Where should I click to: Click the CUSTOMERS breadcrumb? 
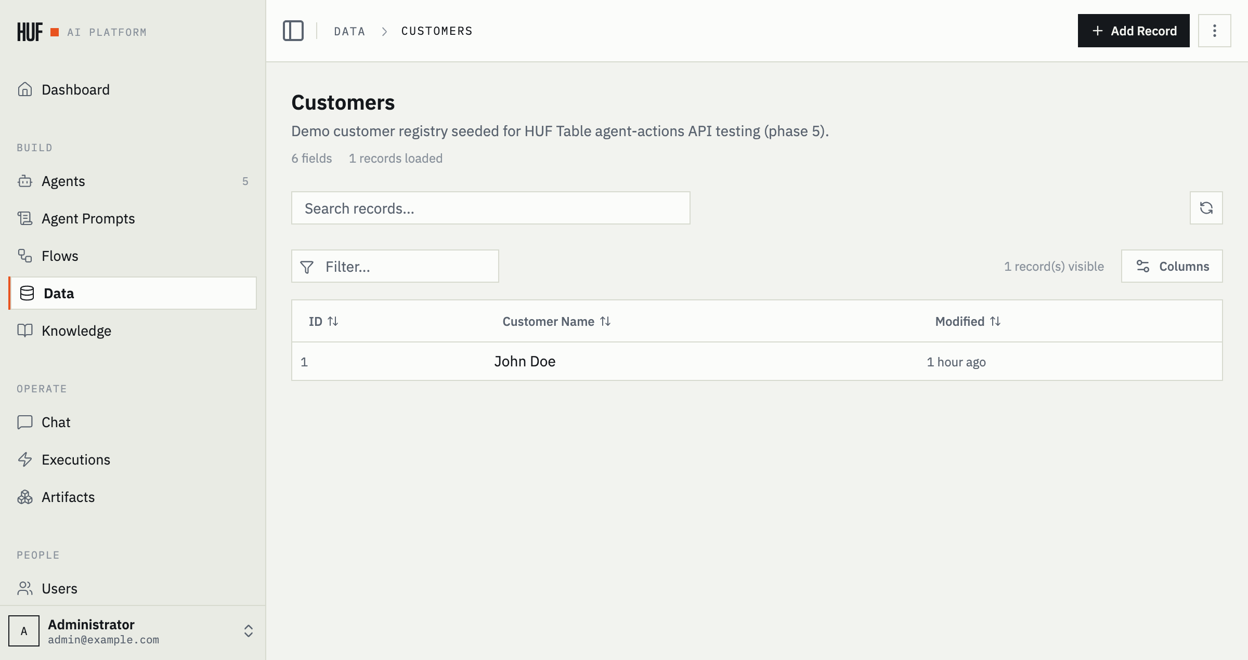pyautogui.click(x=437, y=31)
